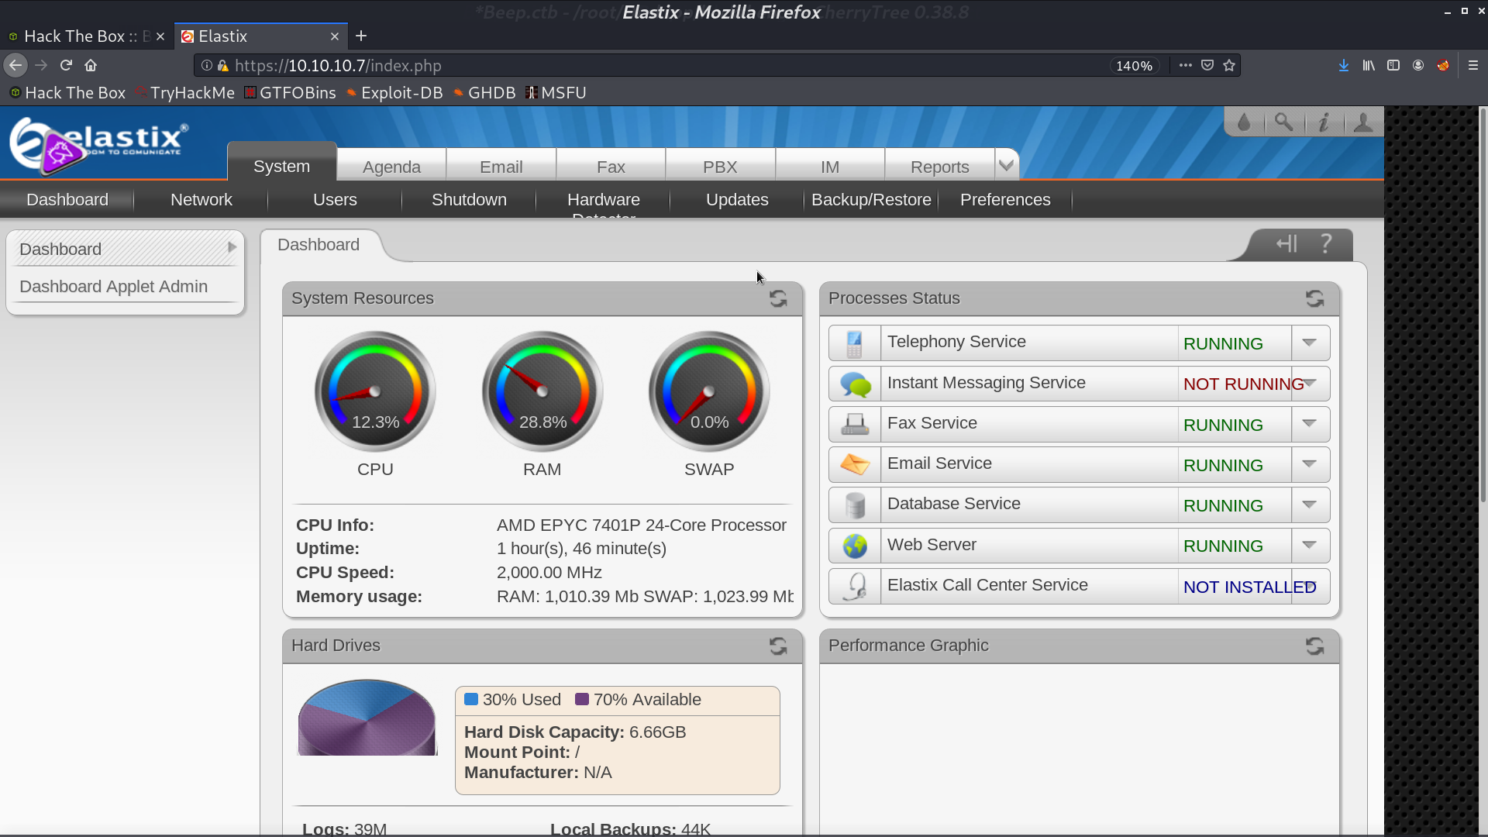Open MSFU bookmark
Image resolution: width=1488 pixels, height=837 pixels.
[x=556, y=93]
